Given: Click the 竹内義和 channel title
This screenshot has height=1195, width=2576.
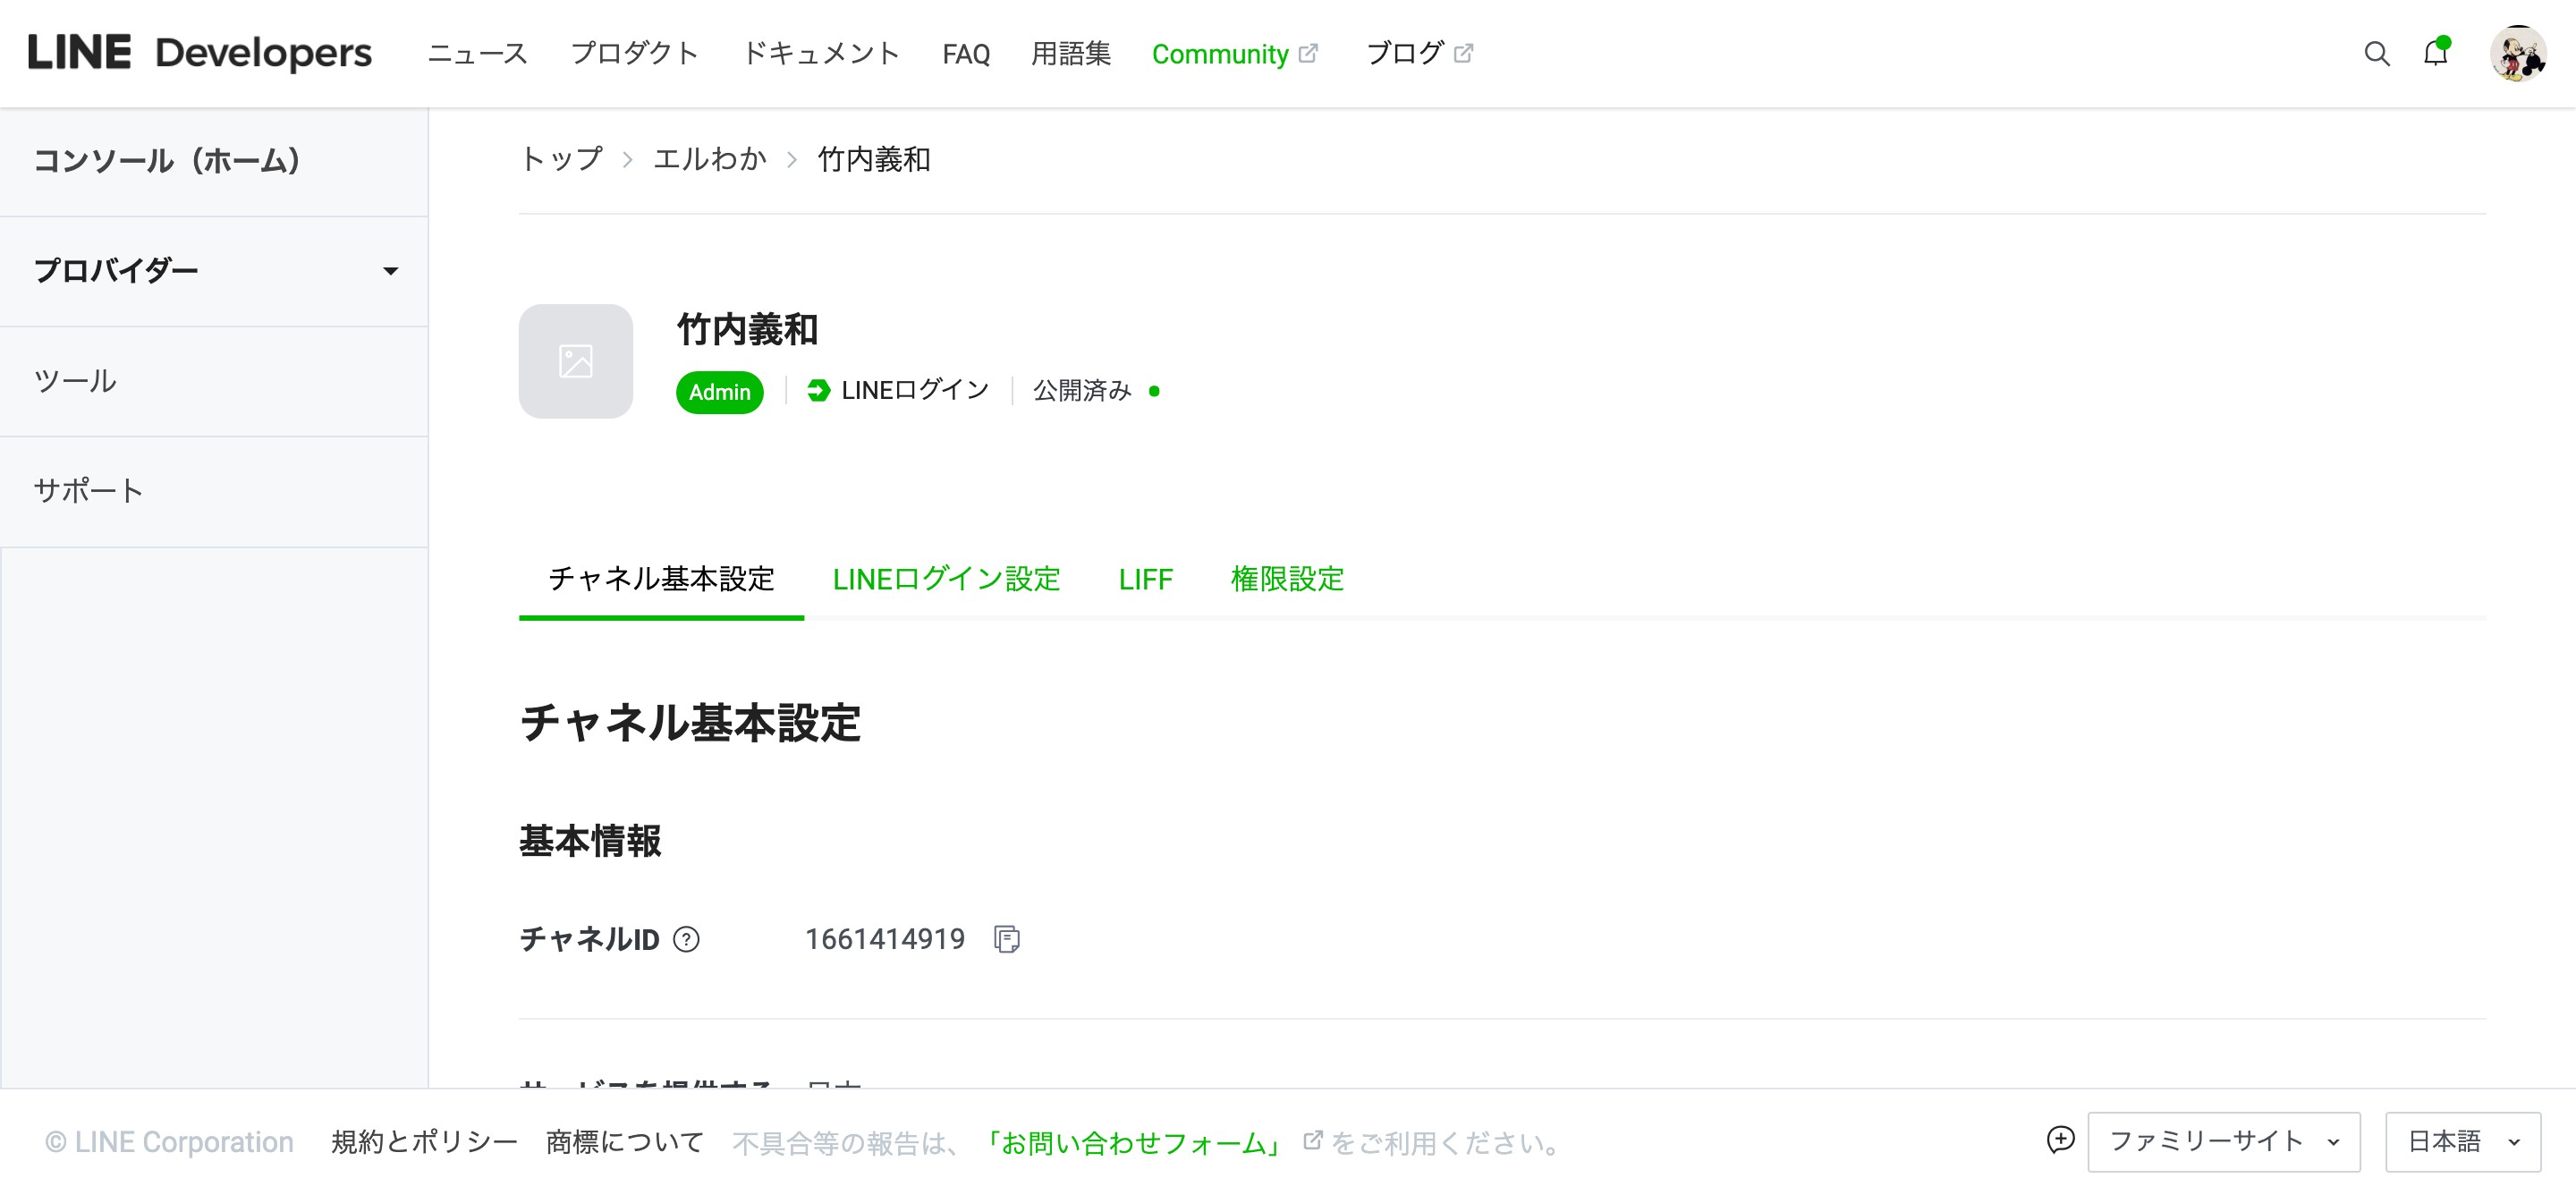Looking at the screenshot, I should click(x=747, y=329).
